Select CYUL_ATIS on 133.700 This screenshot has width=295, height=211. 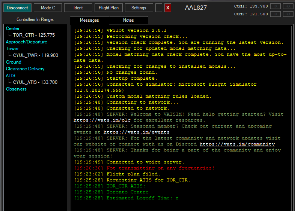coord(35,82)
